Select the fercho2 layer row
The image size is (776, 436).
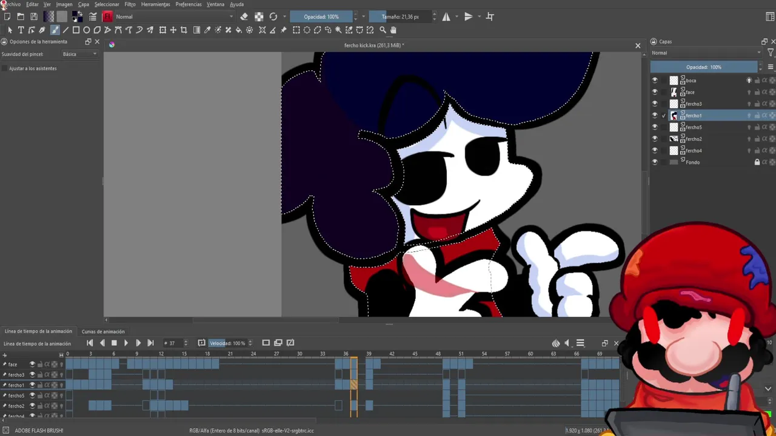(x=712, y=139)
